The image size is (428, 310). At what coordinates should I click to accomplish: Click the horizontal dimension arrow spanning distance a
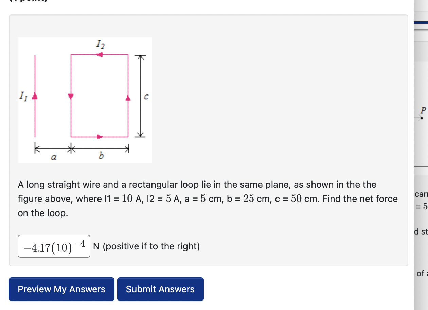point(52,148)
